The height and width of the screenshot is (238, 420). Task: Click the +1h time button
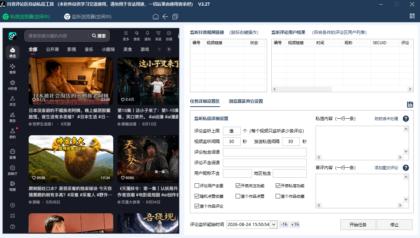295,225
